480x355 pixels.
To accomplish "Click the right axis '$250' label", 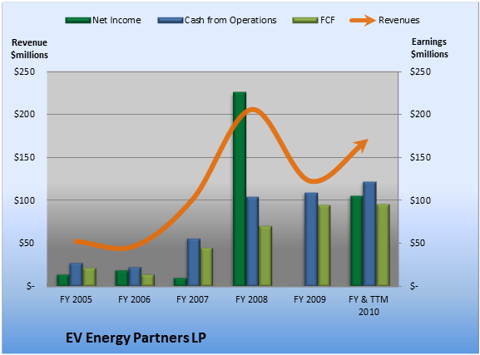I will [420, 71].
